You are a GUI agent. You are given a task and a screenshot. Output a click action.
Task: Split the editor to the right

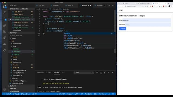(x=109, y=5)
